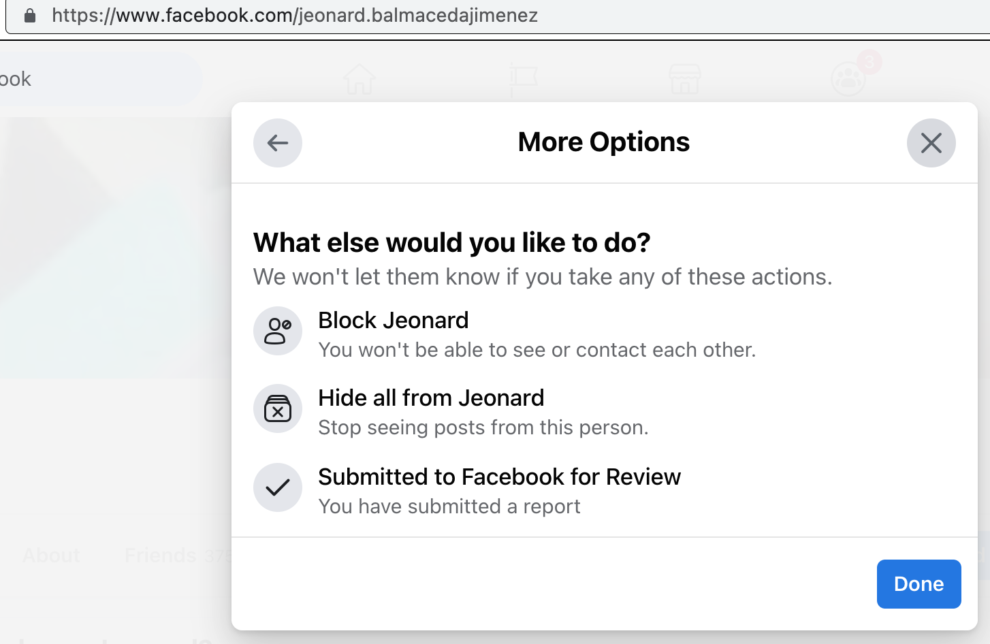Click the report submitted checkmark icon
Screen dimensions: 990x644
[x=278, y=487]
